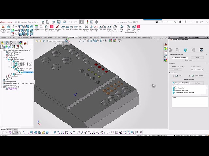Switch to the SolidCAM Manager panel tab
Image resolution: width=209 pixels, height=156 pixels.
pyautogui.click(x=25, y=43)
